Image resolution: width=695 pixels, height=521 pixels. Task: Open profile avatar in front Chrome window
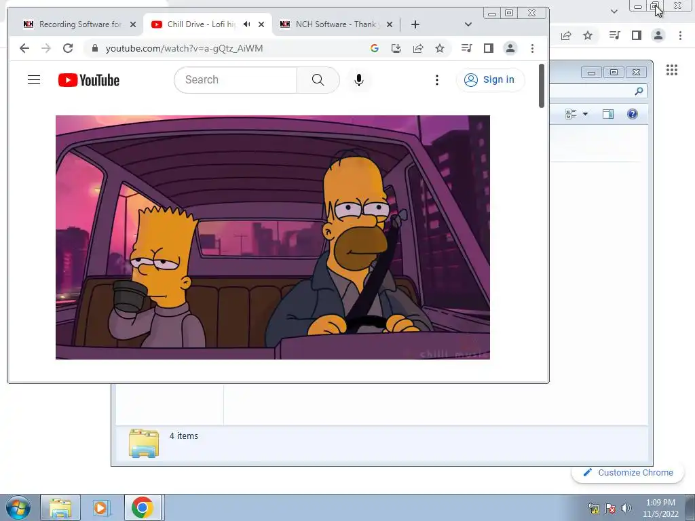pyautogui.click(x=510, y=48)
